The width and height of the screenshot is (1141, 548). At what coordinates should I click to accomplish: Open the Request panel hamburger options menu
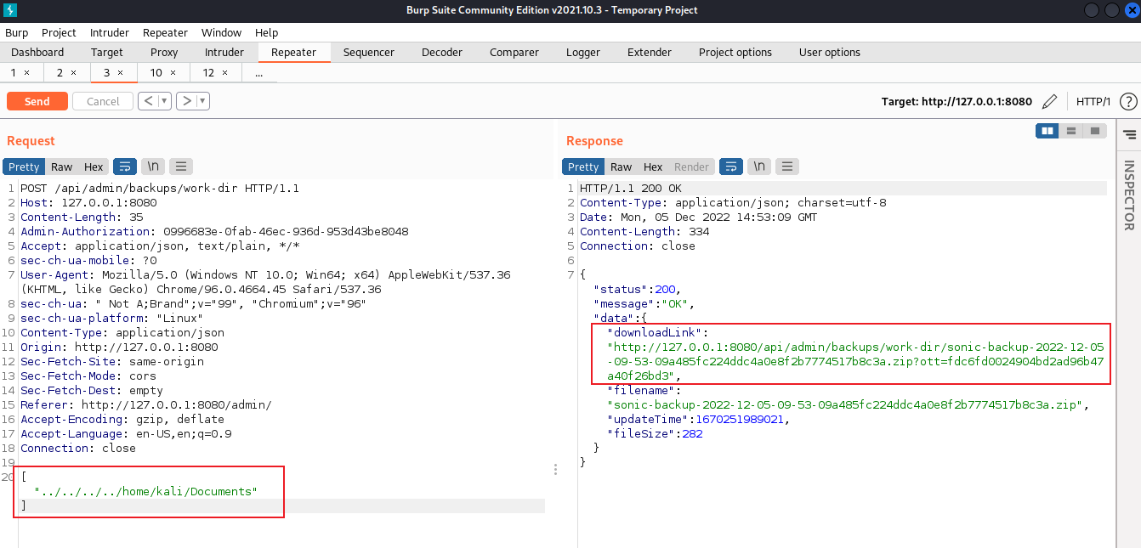[x=181, y=167]
